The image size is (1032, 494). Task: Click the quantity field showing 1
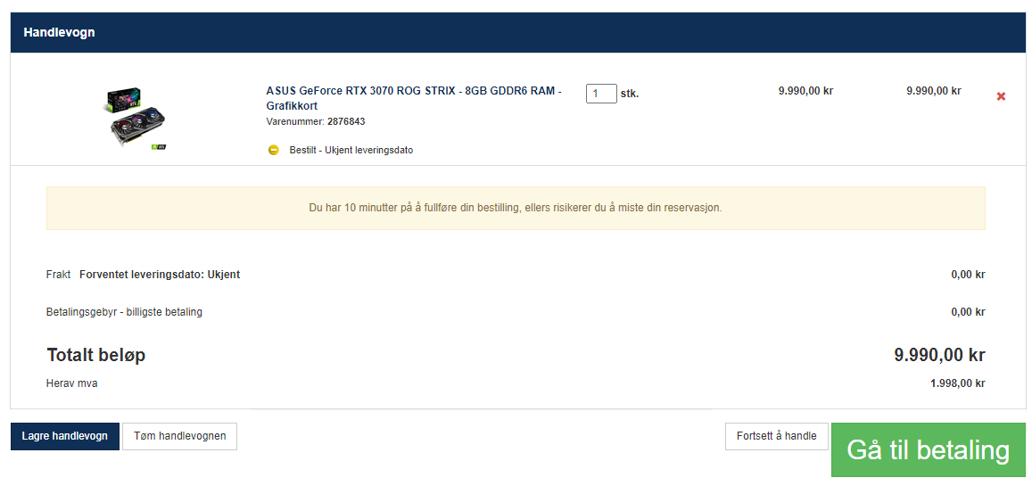[x=601, y=94]
